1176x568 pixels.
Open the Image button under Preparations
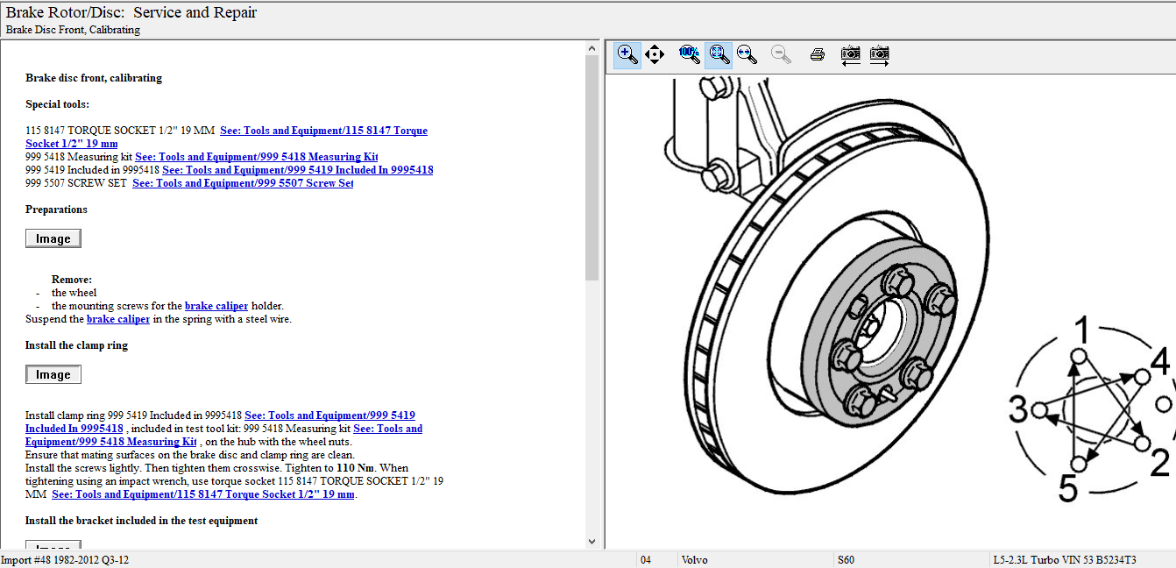53,238
